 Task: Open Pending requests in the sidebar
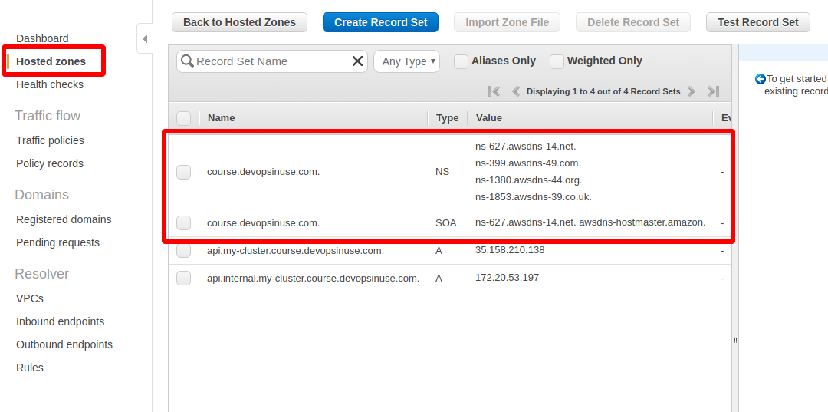(58, 242)
